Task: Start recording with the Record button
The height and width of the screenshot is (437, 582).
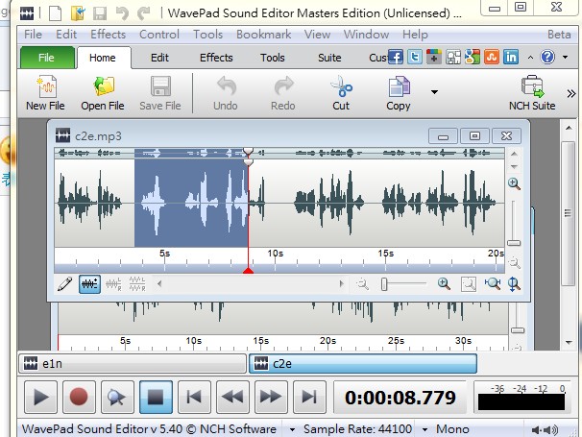Action: [79, 397]
